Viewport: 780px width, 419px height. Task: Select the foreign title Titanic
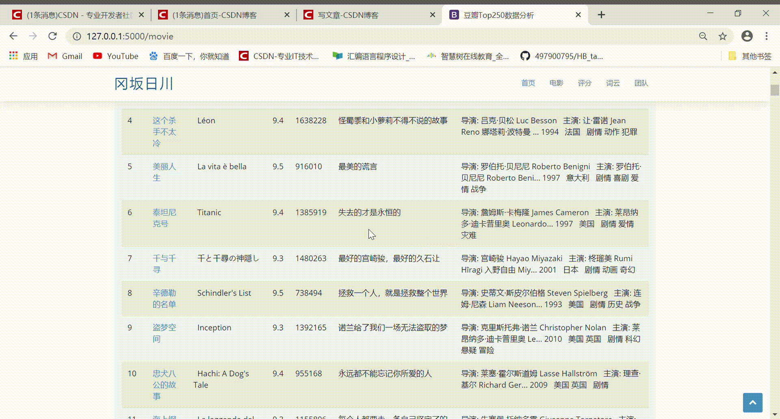click(x=209, y=212)
